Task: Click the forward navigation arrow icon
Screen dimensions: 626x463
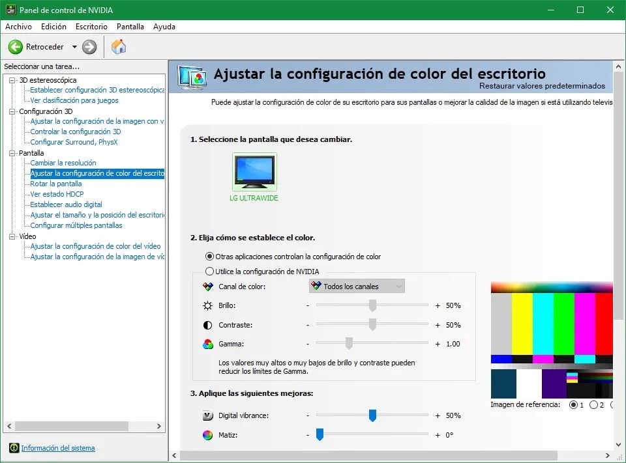Action: pyautogui.click(x=89, y=46)
